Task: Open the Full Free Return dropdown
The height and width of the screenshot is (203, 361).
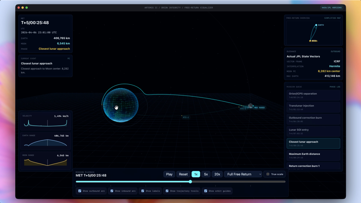Action: point(243,174)
